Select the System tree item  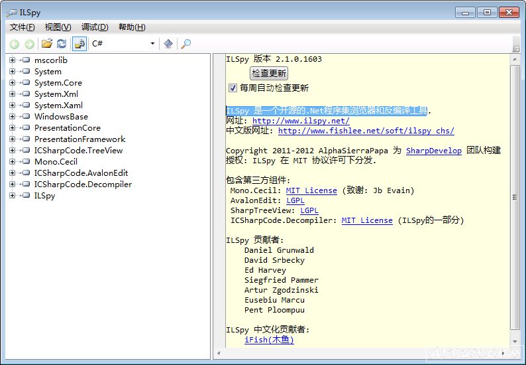pos(48,72)
